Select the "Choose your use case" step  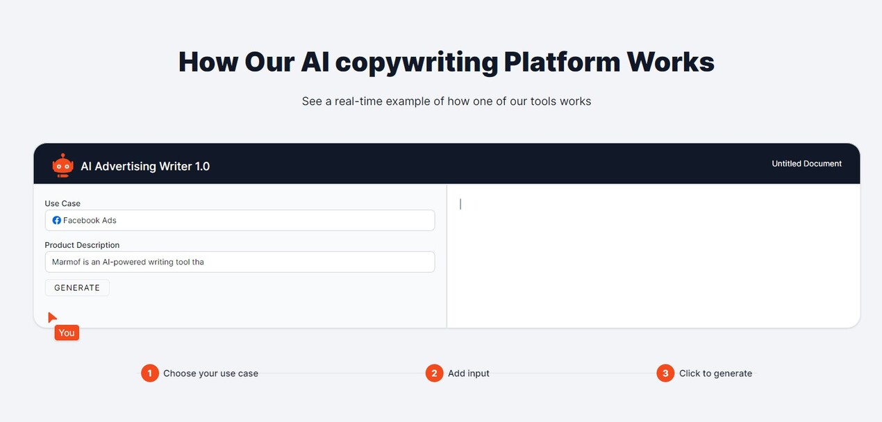tap(210, 373)
